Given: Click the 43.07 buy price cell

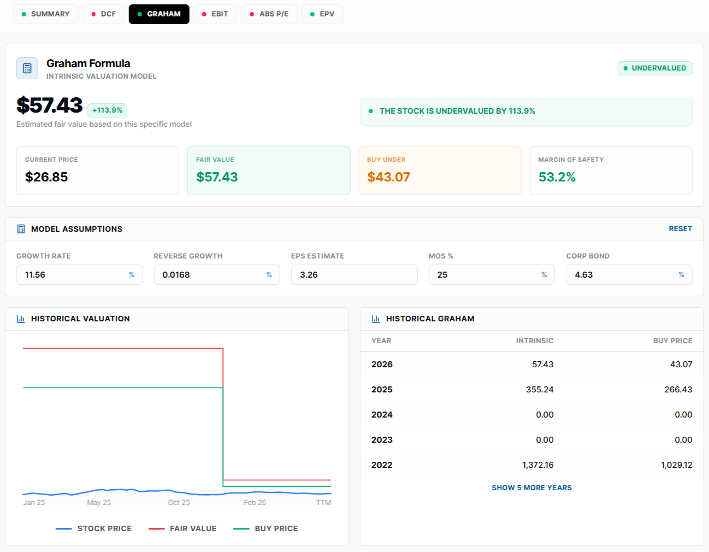Looking at the screenshot, I should [681, 365].
